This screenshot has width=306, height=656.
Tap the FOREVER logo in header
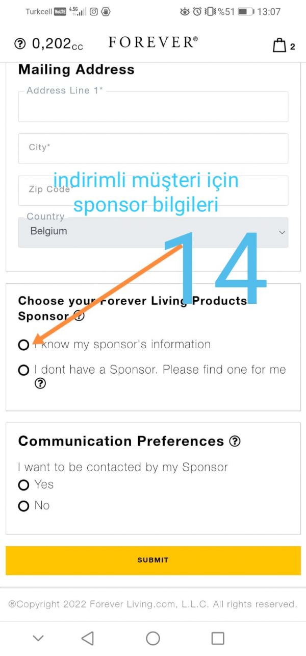[153, 43]
